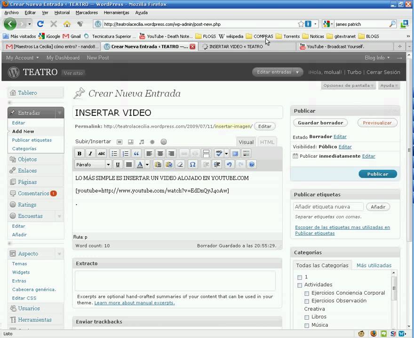The height and width of the screenshot is (338, 414).
Task: Click Añadir tag button
Action: (378, 207)
